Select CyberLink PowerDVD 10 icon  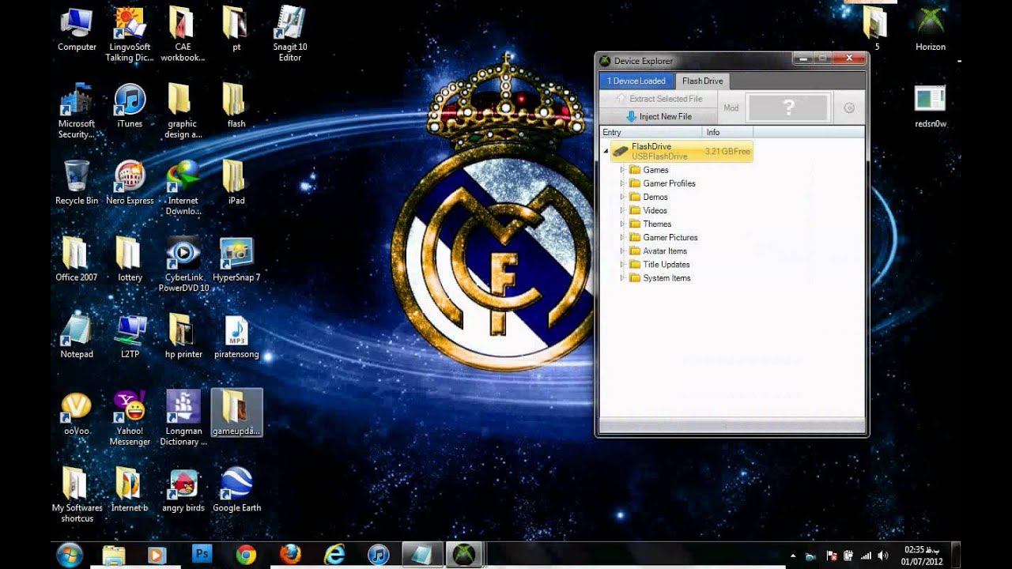(x=183, y=265)
